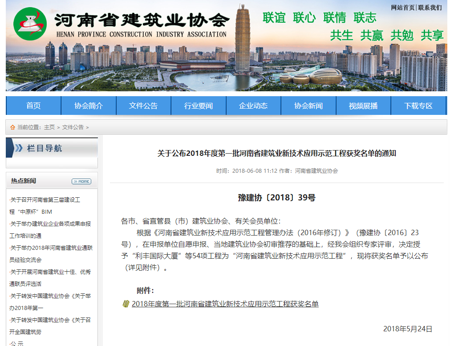This screenshot has width=454, height=346.
Task: Click the association logo emblem
Action: pyautogui.click(x=30, y=23)
